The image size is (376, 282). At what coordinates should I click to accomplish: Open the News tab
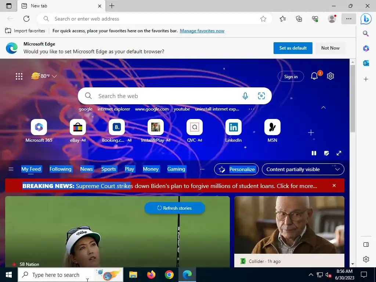[86, 169]
